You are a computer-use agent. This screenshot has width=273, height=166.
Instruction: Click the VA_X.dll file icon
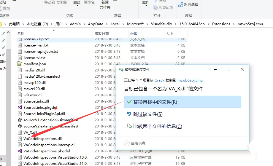pos(20,132)
